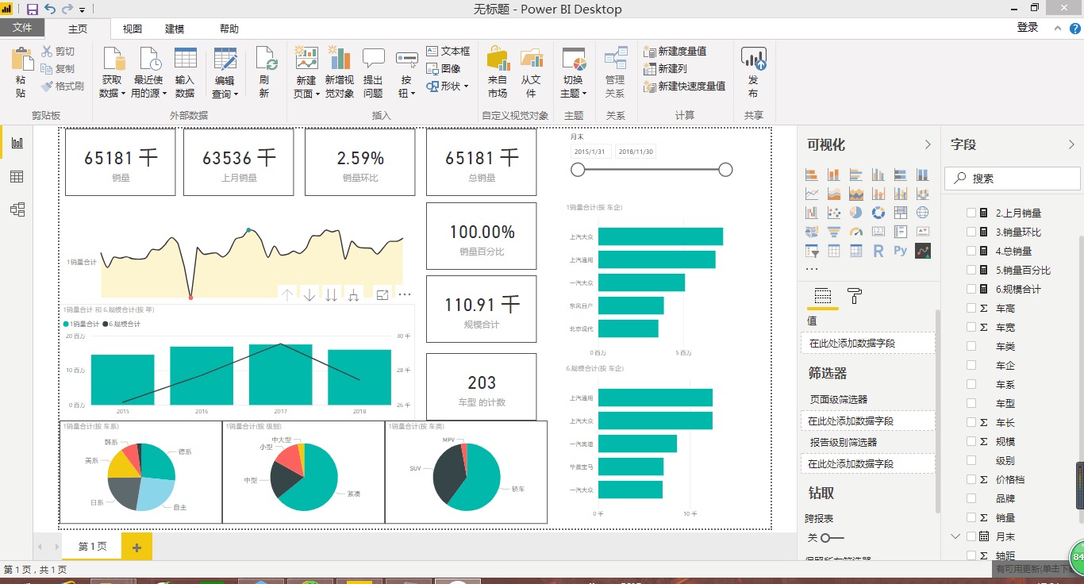Open the 最近使用的源 dropdown
1084x584 pixels.
pyautogui.click(x=148, y=73)
